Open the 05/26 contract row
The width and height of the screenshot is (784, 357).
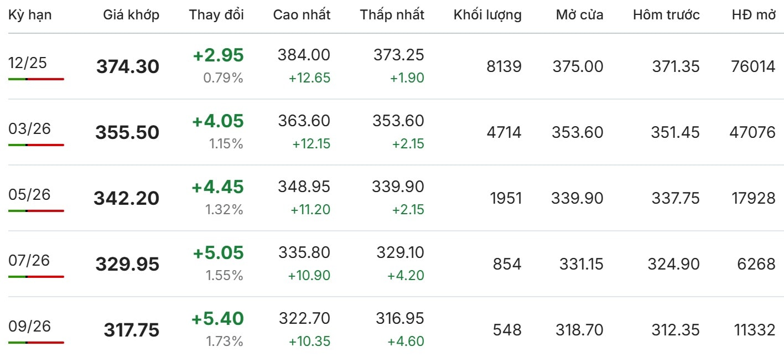click(392, 198)
